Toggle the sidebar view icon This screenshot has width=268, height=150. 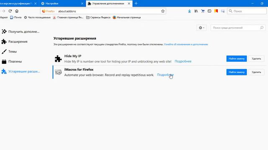pyautogui.click(x=209, y=11)
